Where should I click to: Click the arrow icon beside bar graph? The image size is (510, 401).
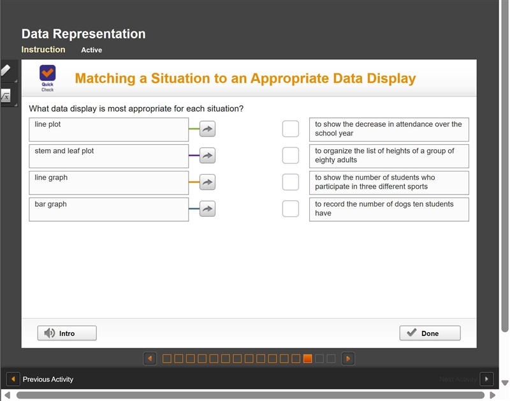click(207, 209)
